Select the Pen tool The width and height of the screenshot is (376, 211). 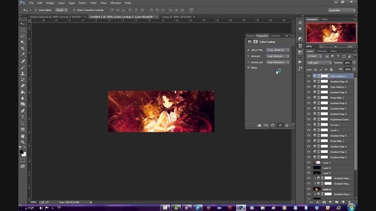click(22, 111)
